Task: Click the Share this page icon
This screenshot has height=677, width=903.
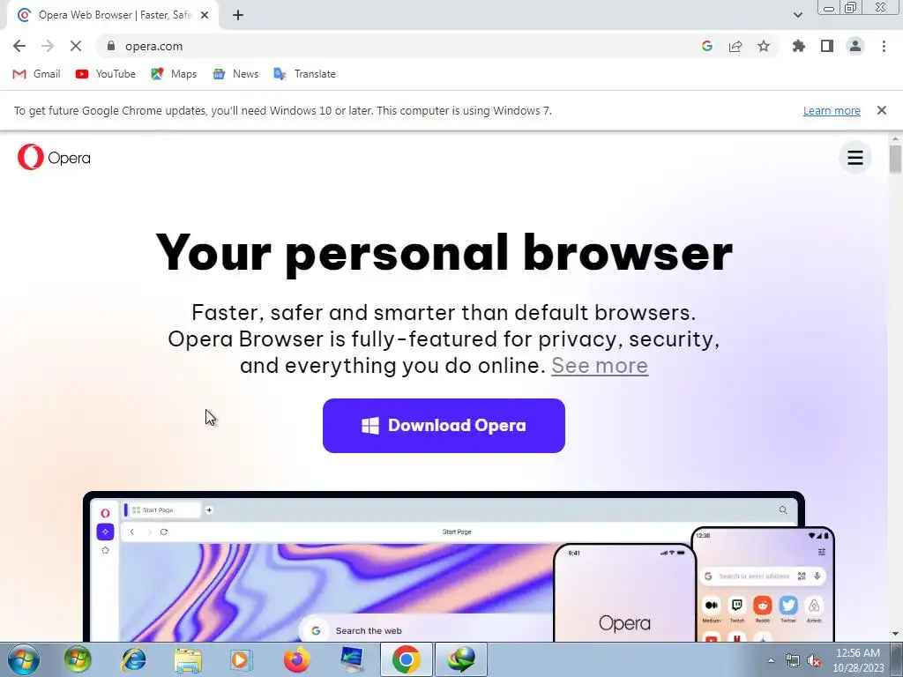Action: (735, 46)
